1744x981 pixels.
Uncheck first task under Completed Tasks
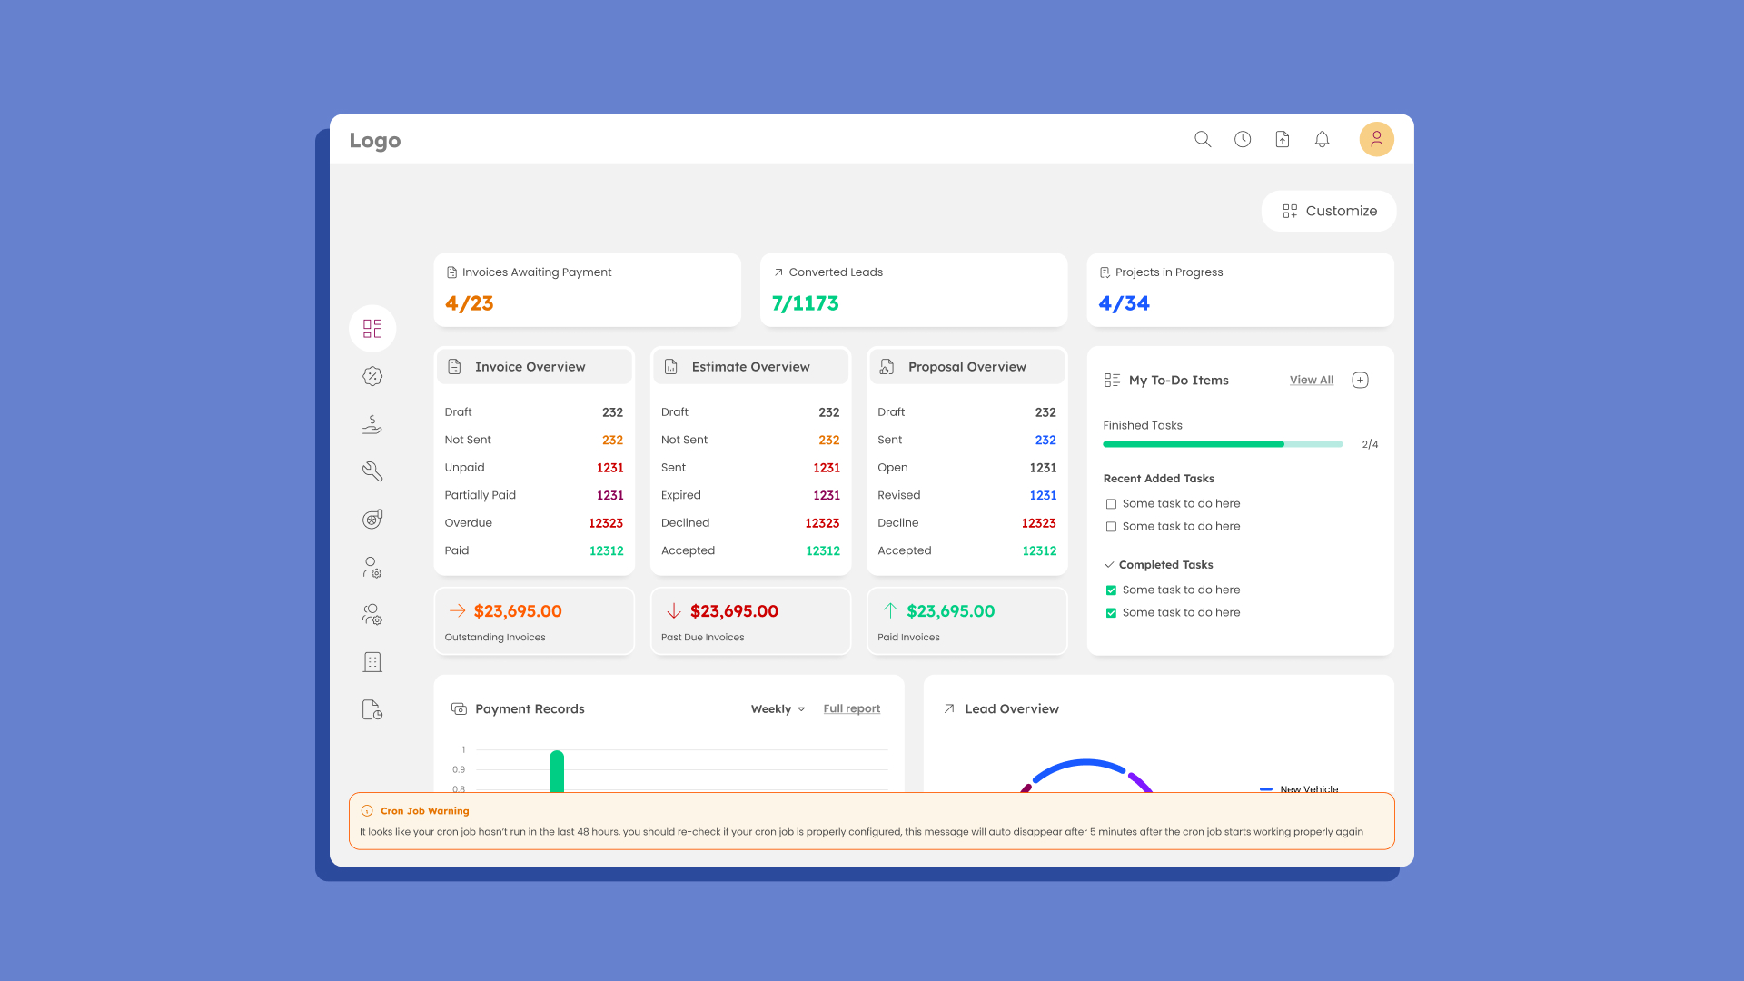[x=1111, y=590]
